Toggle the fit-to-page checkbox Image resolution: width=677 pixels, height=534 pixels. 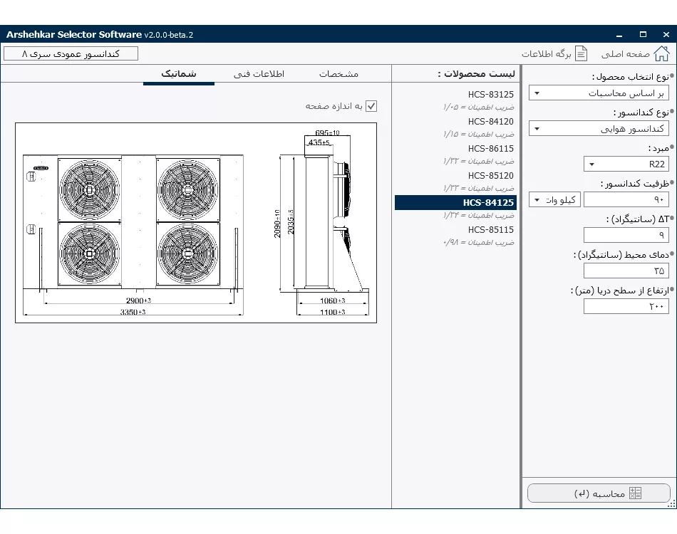pos(371,106)
